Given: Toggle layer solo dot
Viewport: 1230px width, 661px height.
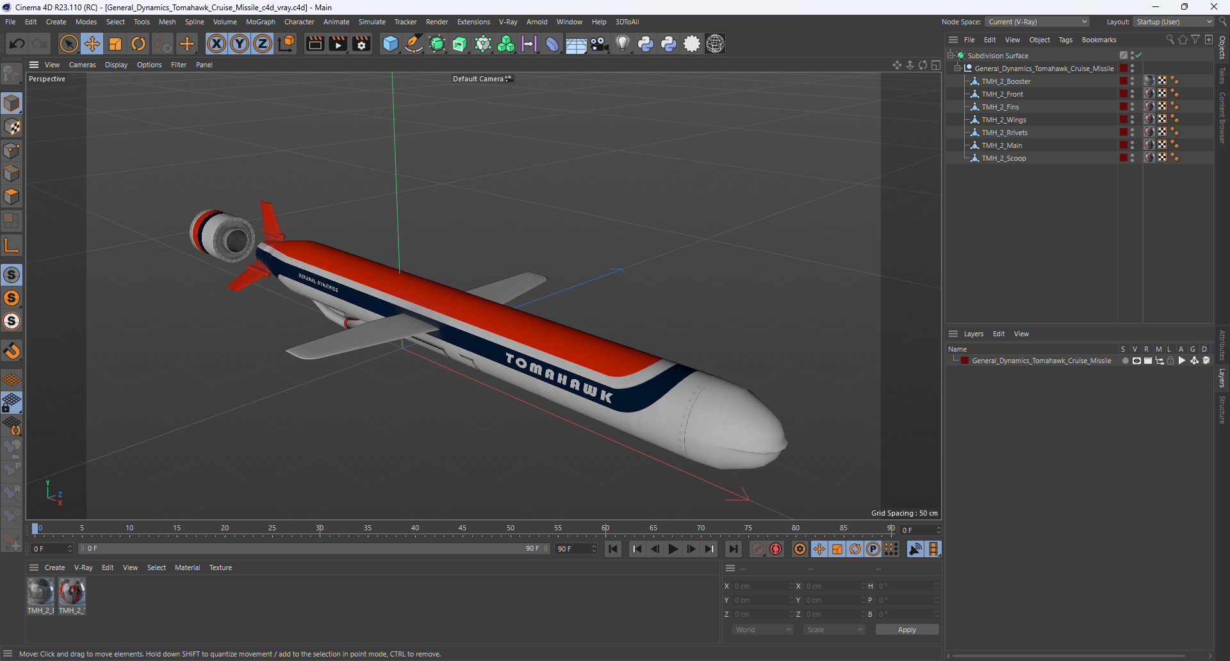Looking at the screenshot, I should tap(1125, 361).
